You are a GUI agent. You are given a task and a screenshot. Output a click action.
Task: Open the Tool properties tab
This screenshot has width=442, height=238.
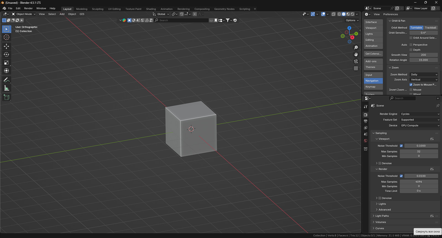[365, 106]
